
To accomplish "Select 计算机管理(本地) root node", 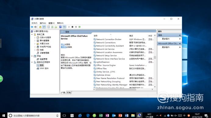I will 41,31.
